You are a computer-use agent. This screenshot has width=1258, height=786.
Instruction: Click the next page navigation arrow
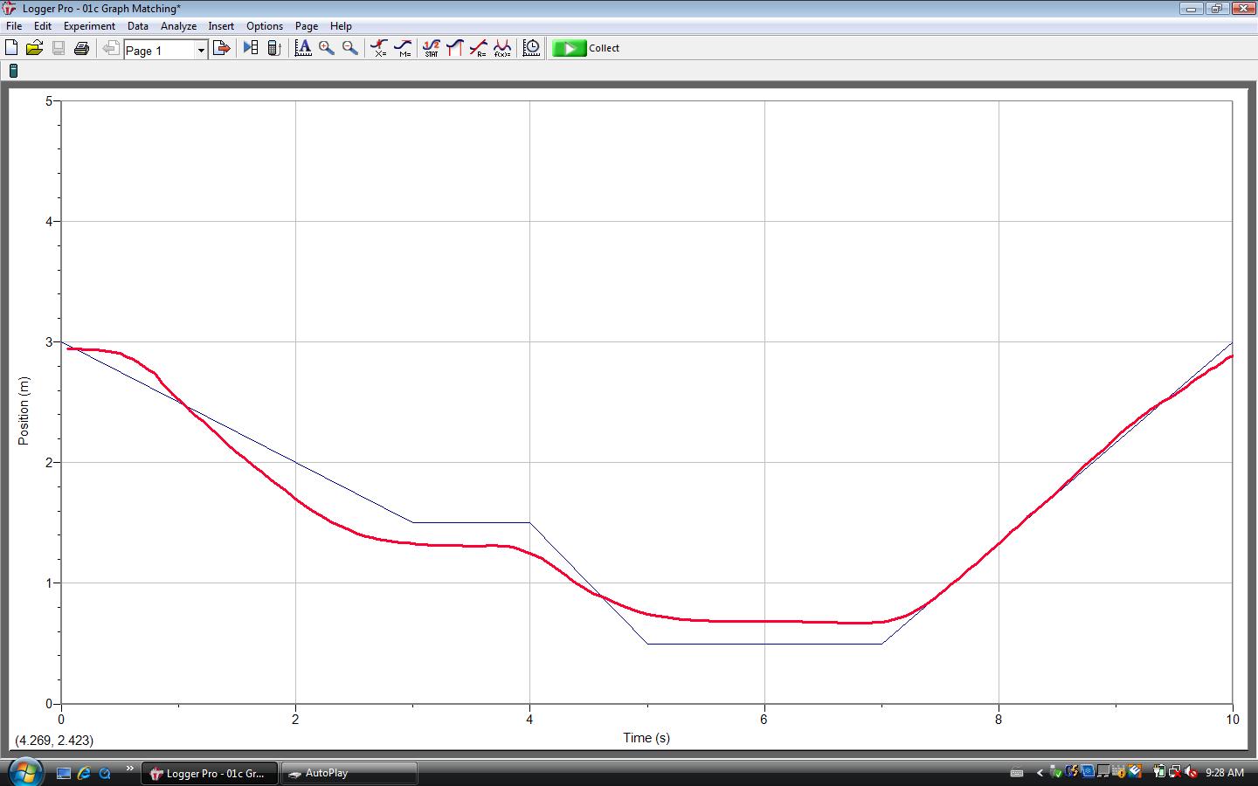click(x=221, y=48)
